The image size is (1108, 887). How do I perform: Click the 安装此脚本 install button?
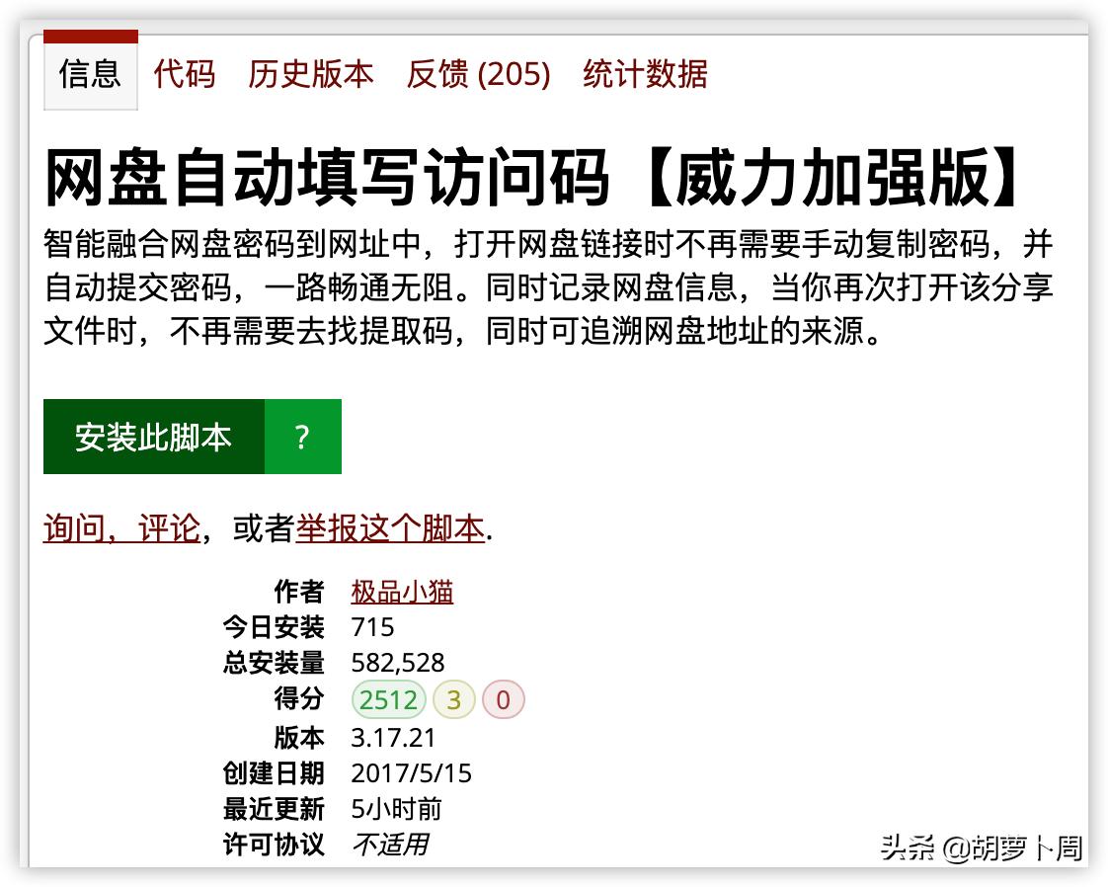[x=152, y=436]
